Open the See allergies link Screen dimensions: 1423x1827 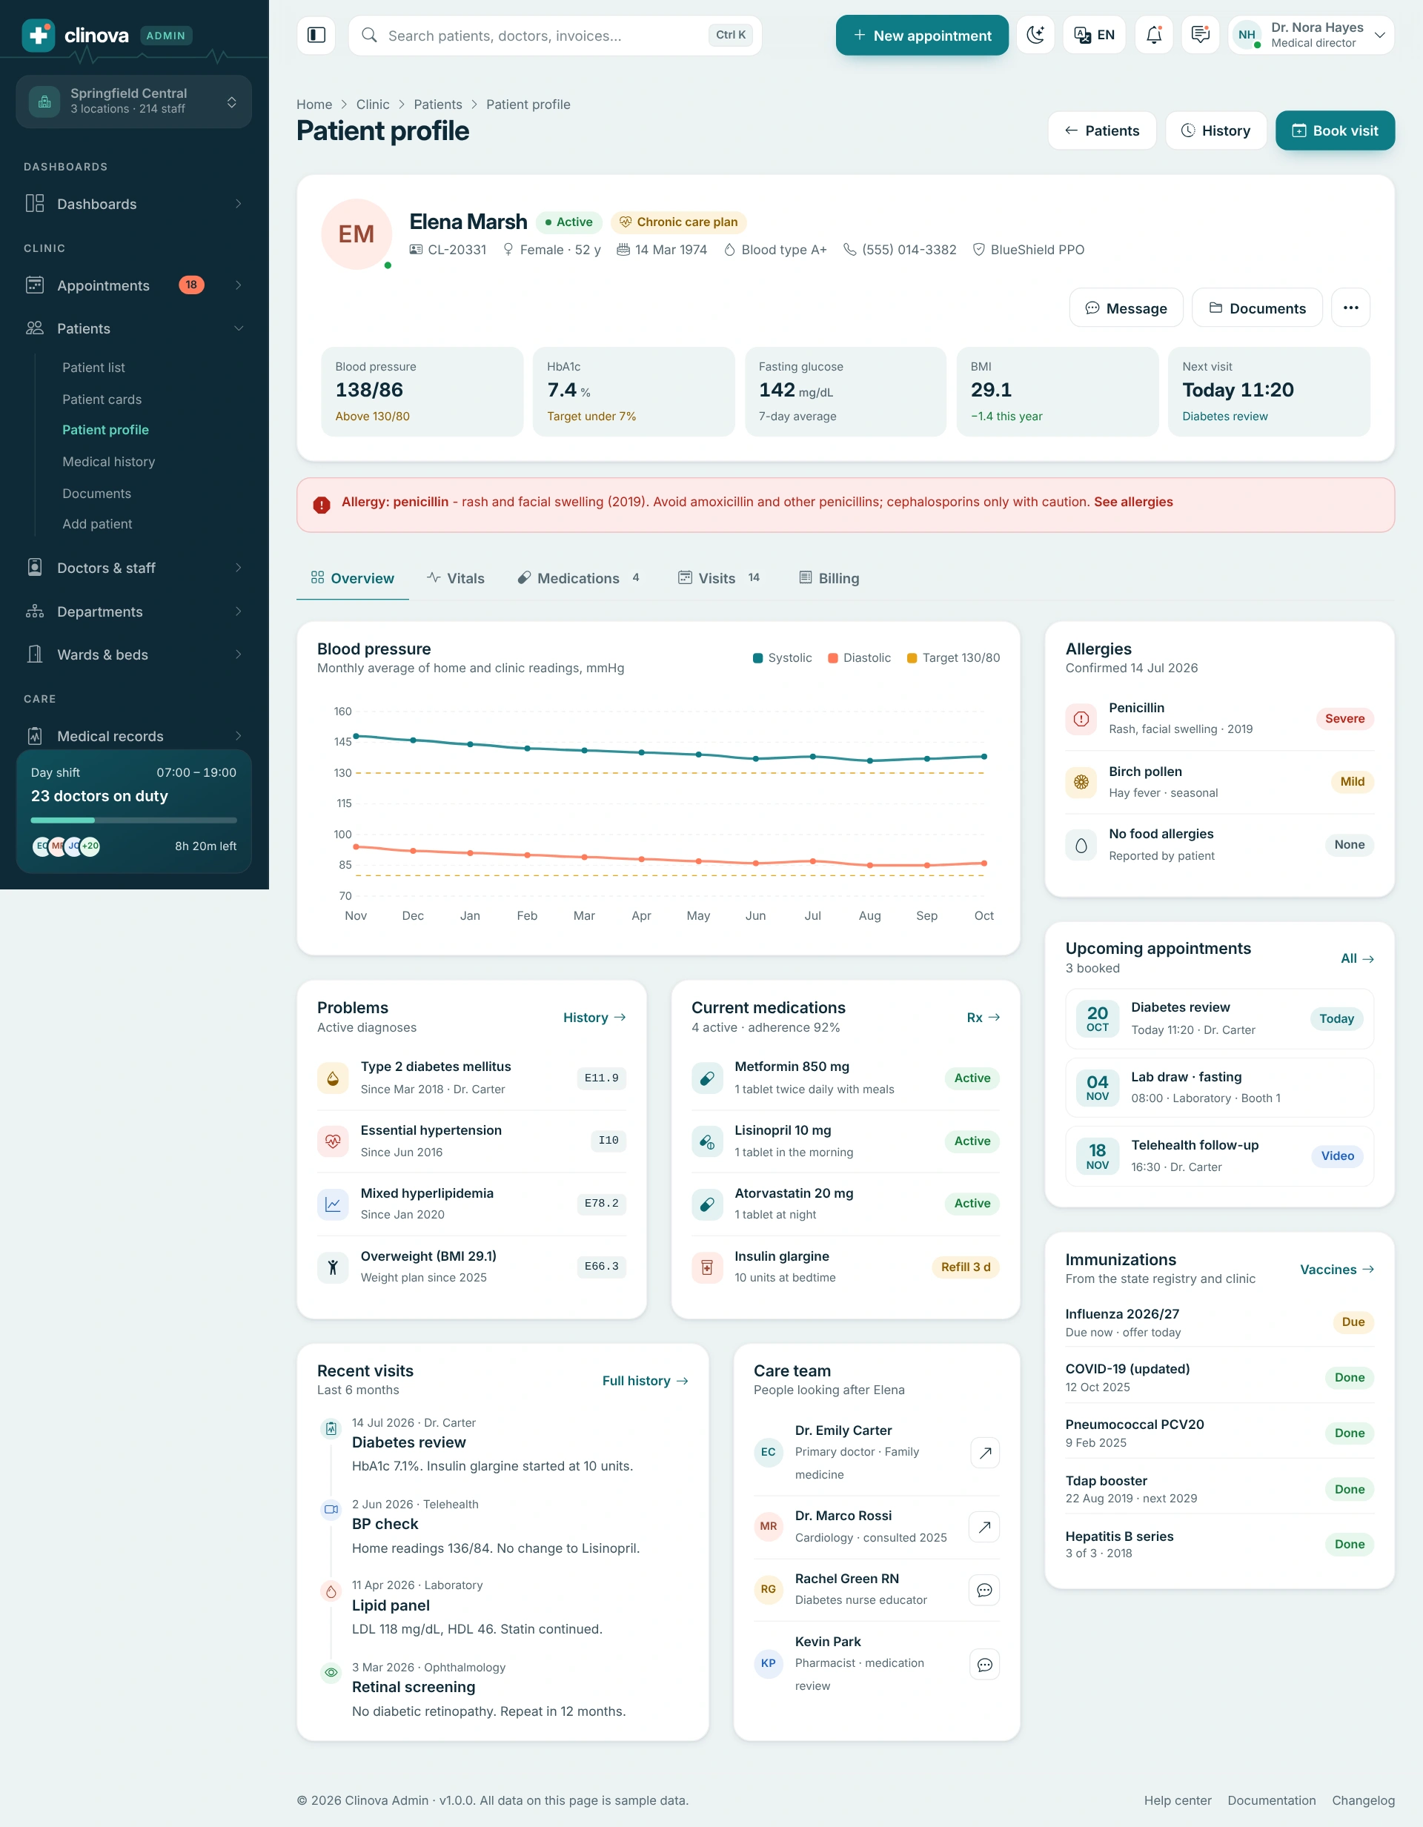[x=1133, y=502]
